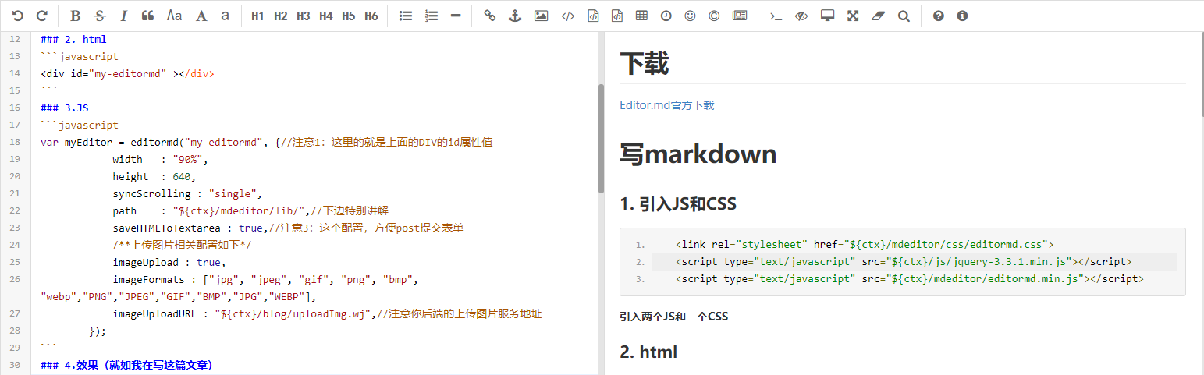The height and width of the screenshot is (375, 1204).
Task: Open the search tool
Action: [x=904, y=16]
